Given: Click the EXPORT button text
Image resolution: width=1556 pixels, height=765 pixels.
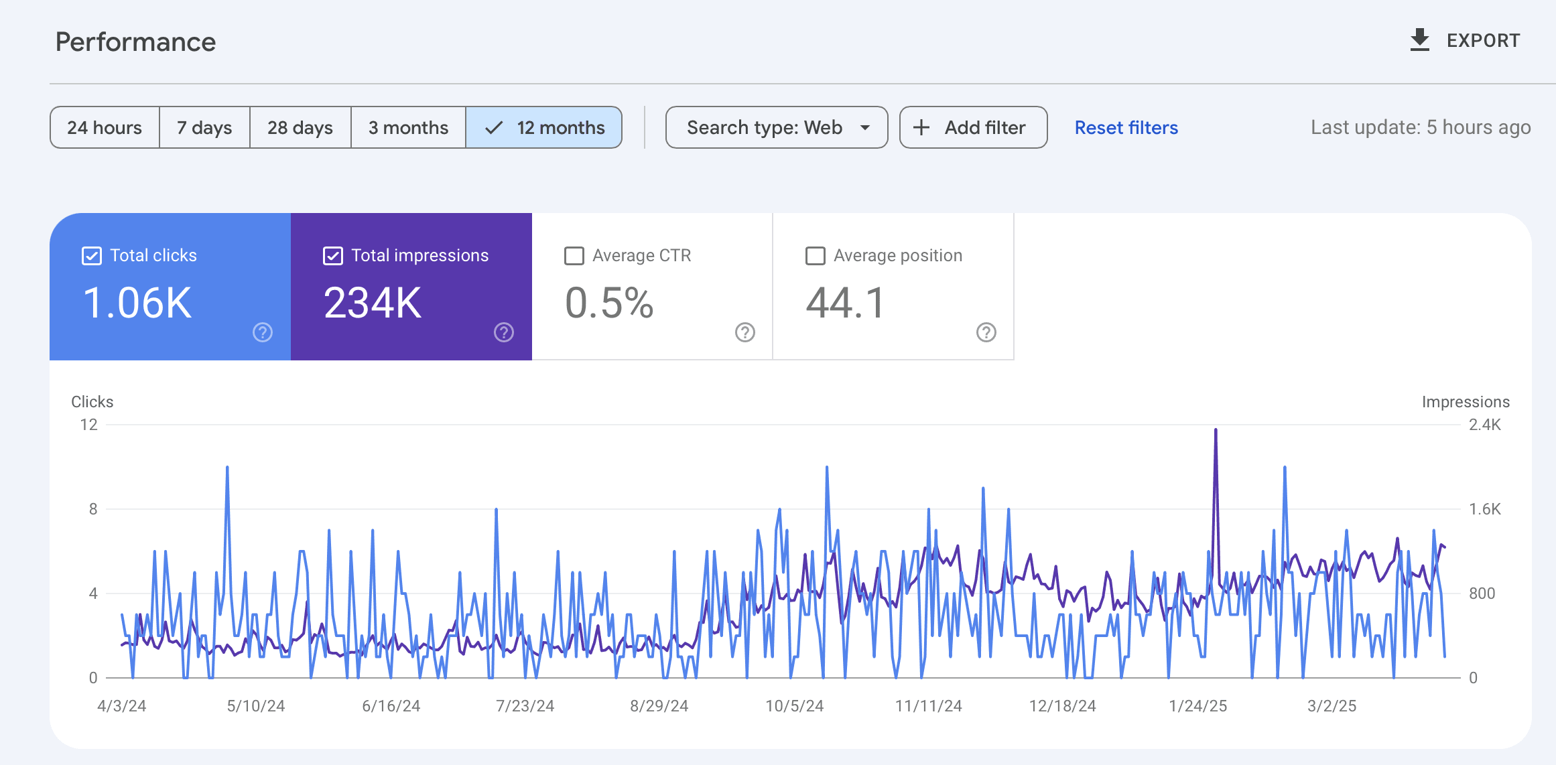Looking at the screenshot, I should click(1484, 40).
